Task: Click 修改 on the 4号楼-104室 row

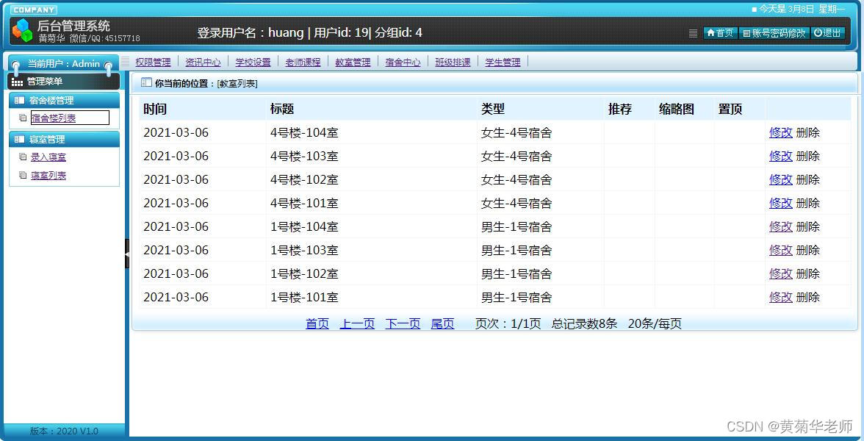Action: (x=780, y=132)
